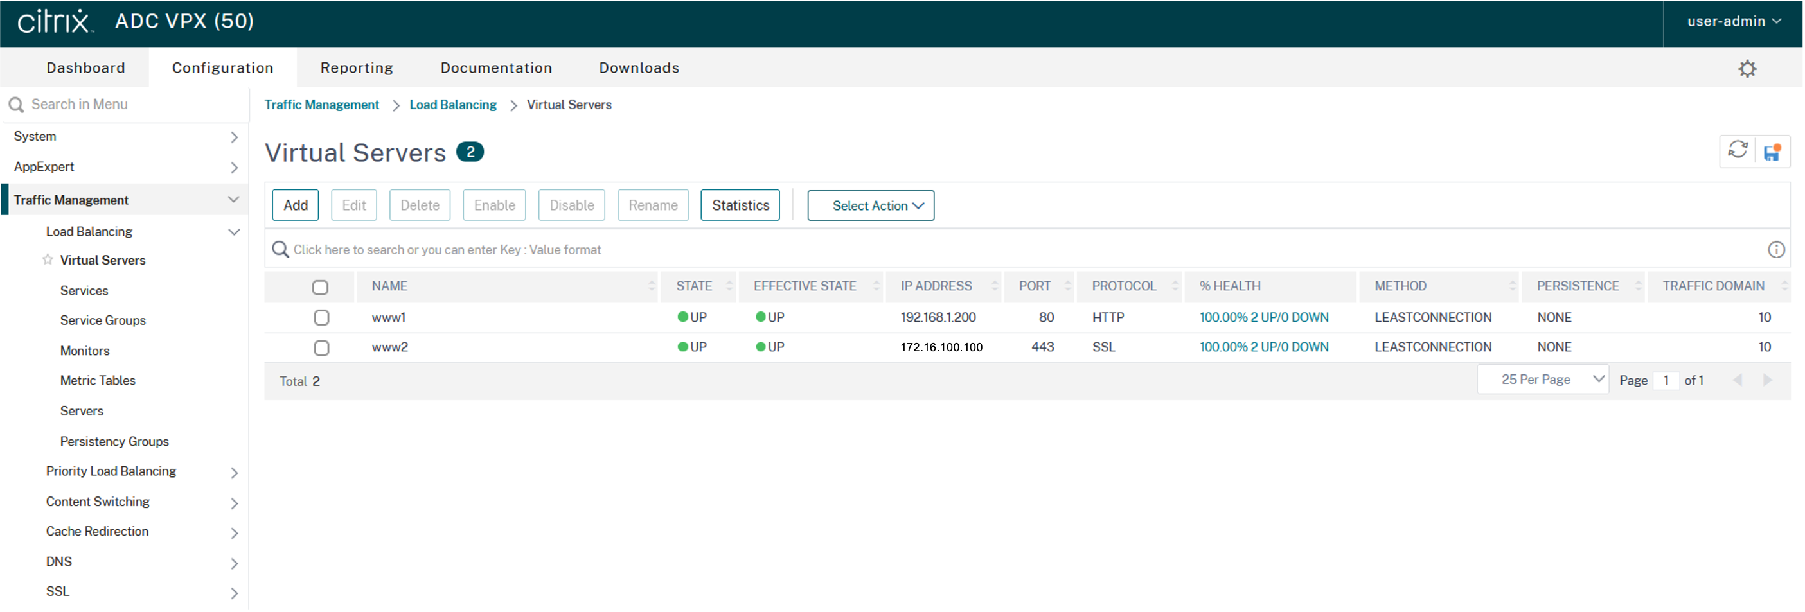This screenshot has height=612, width=1805.
Task: Expand the Content Switching menu
Action: (x=233, y=503)
